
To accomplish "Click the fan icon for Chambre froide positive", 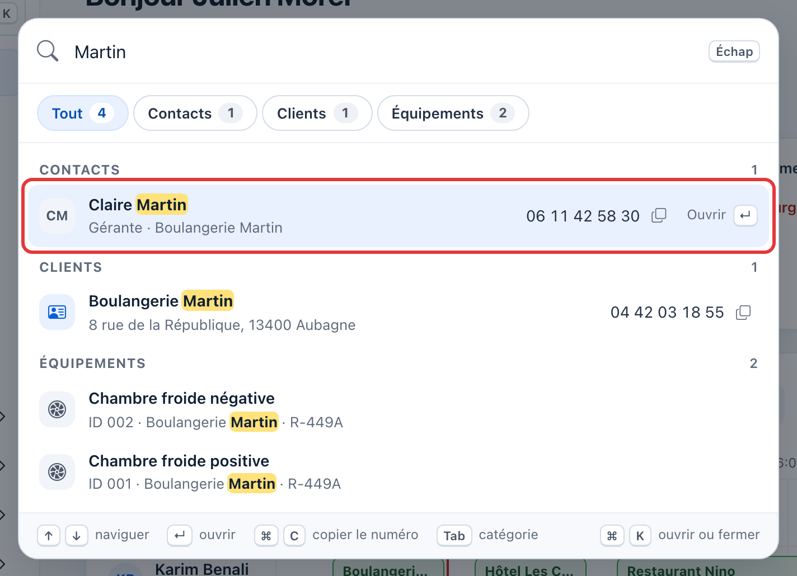I will pos(57,472).
